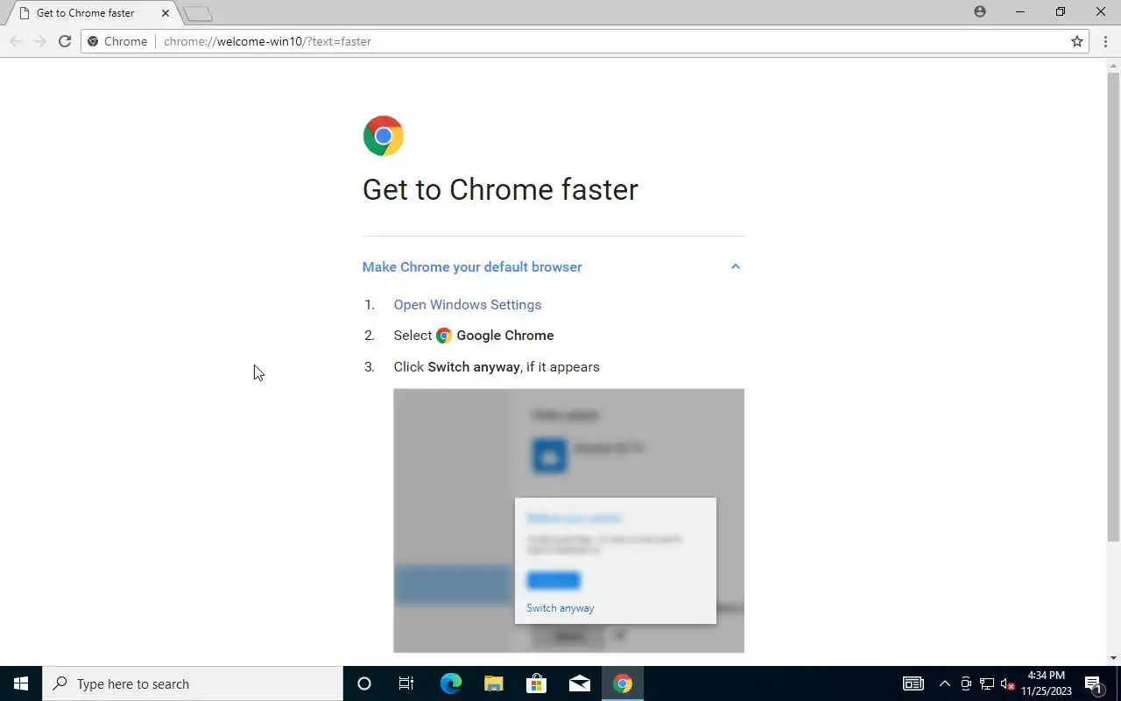Click the removable device tray icon

966,683
